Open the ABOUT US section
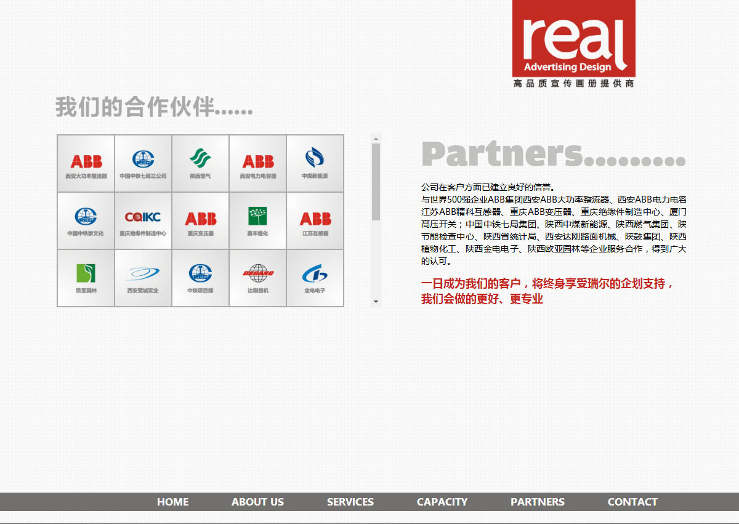The height and width of the screenshot is (524, 739). point(258,502)
